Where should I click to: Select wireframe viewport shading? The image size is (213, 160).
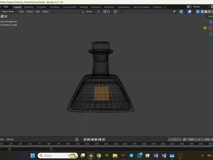pyautogui.click(x=202, y=12)
